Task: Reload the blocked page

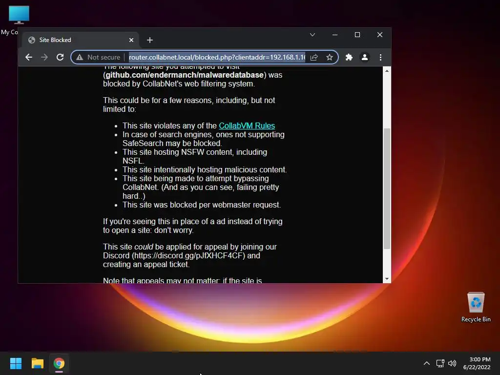Action: pyautogui.click(x=60, y=58)
